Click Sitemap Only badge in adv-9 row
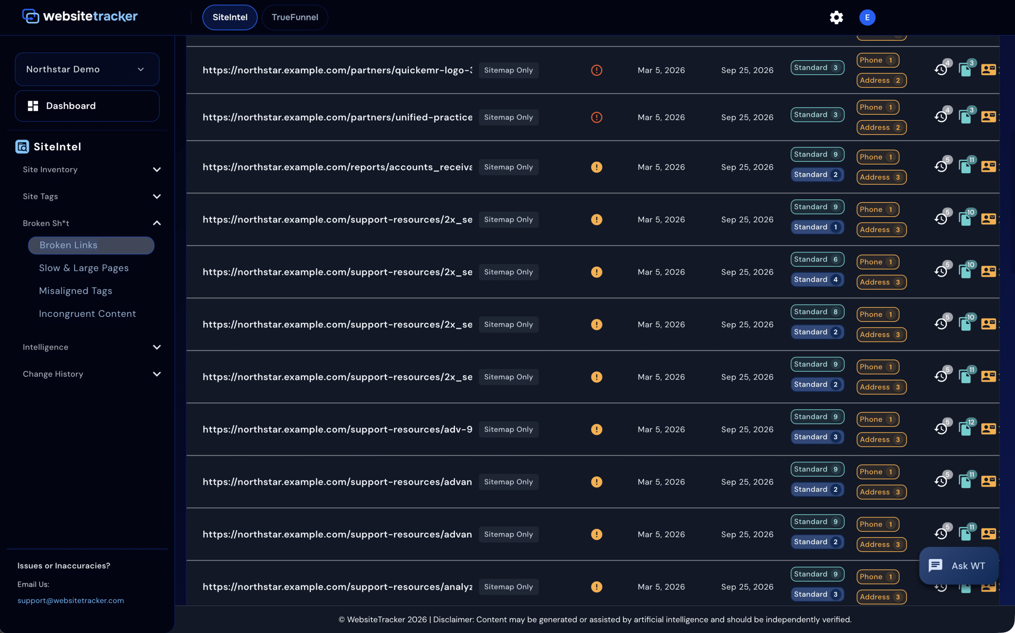 [x=508, y=429]
